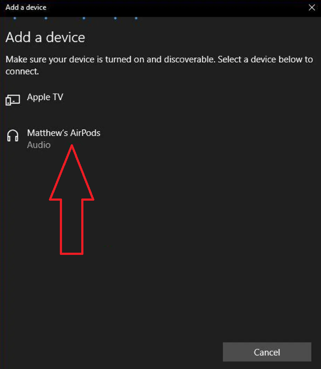Close the Add a device dialog
Viewport: 321px width, 369px height.
coord(312,7)
